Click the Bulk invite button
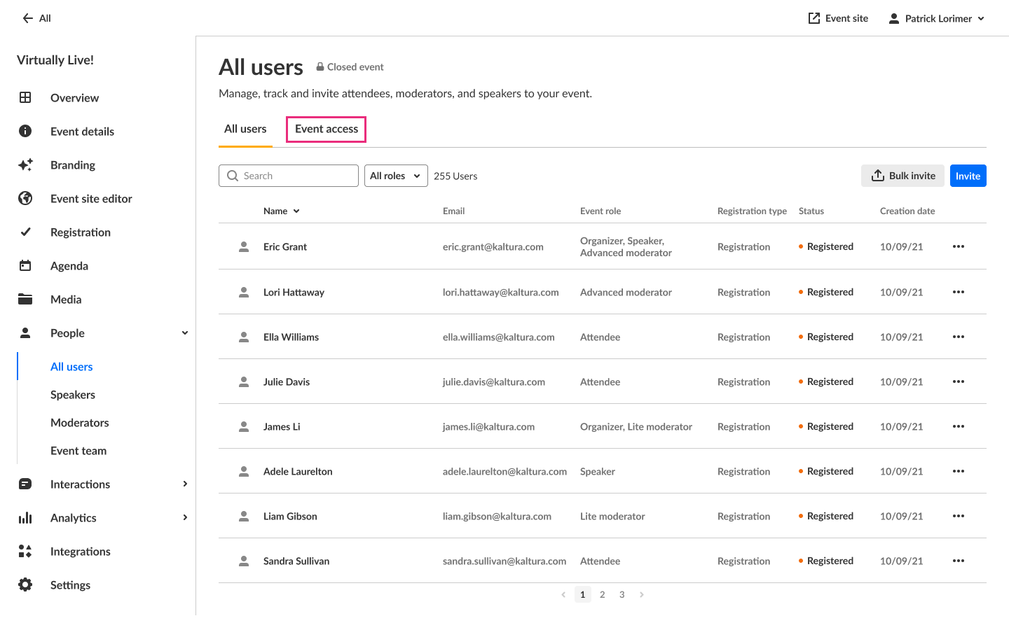The image size is (1009, 637). [902, 176]
